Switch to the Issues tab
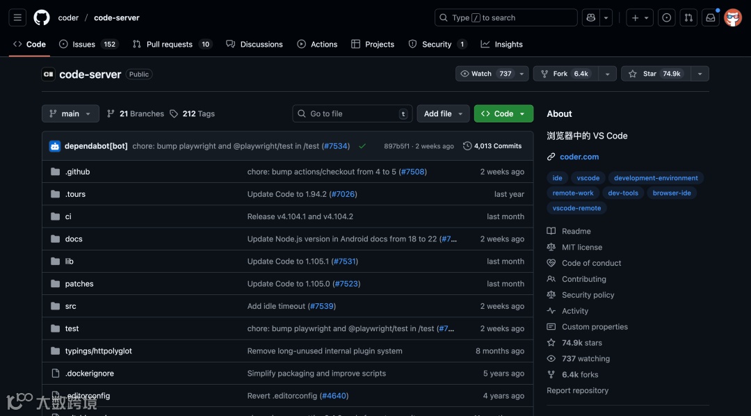The height and width of the screenshot is (416, 751). pyautogui.click(x=88, y=44)
